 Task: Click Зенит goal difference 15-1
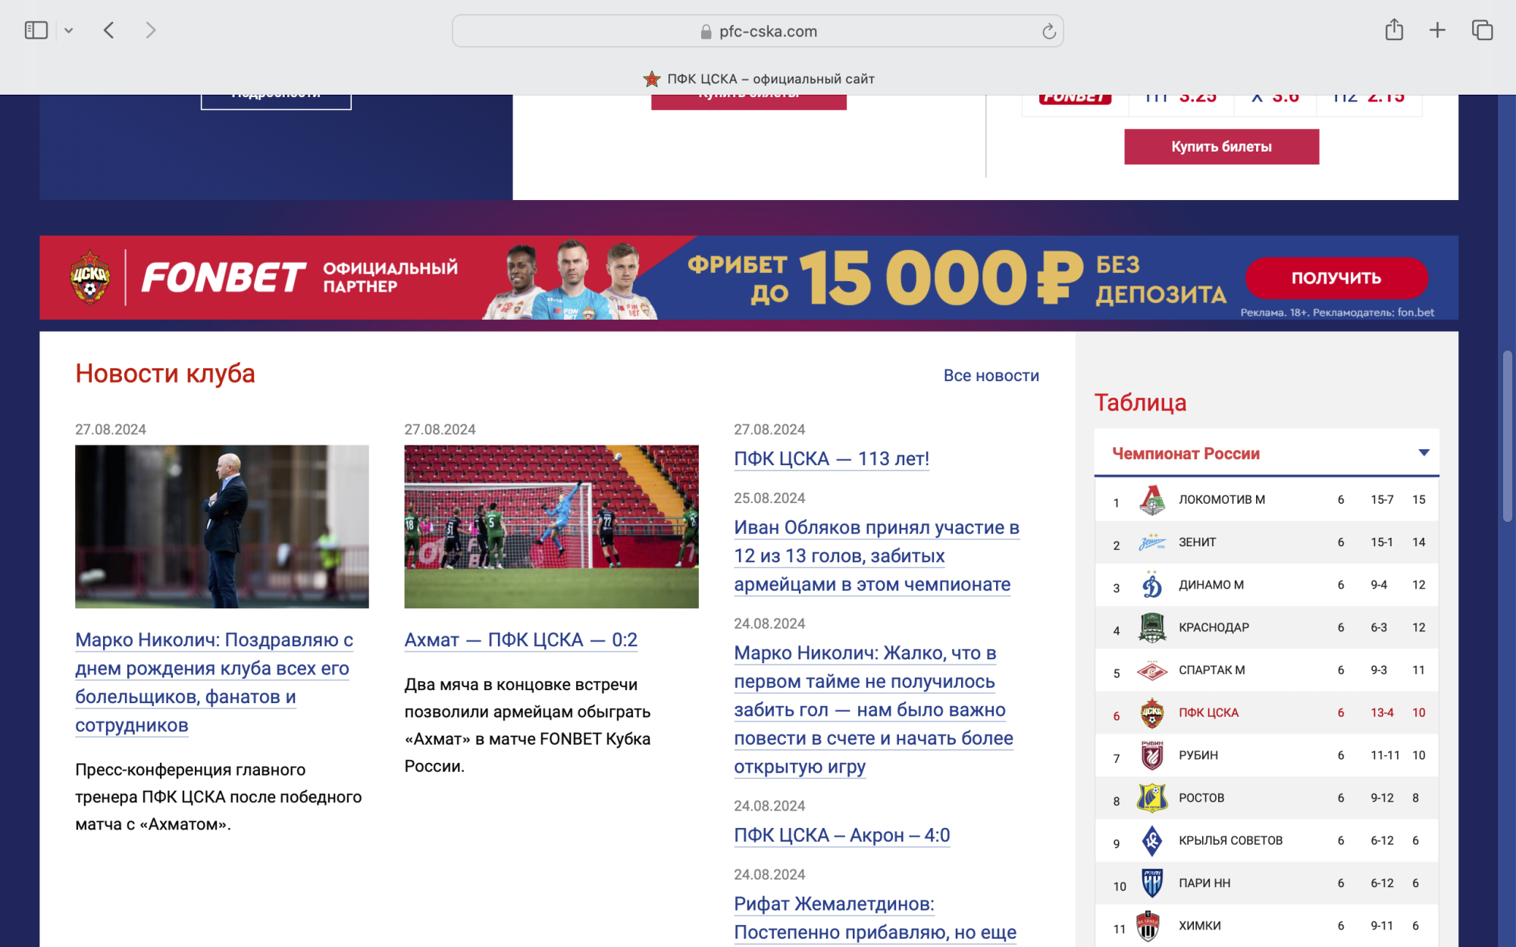[1381, 542]
